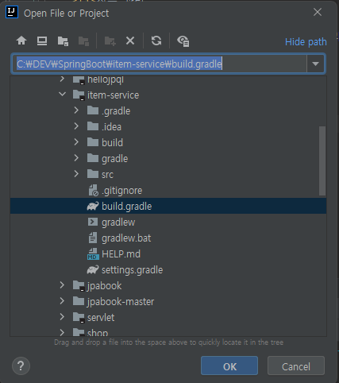Click the module folder icon beside jpabook
The height and width of the screenshot is (383, 339).
coord(79,285)
